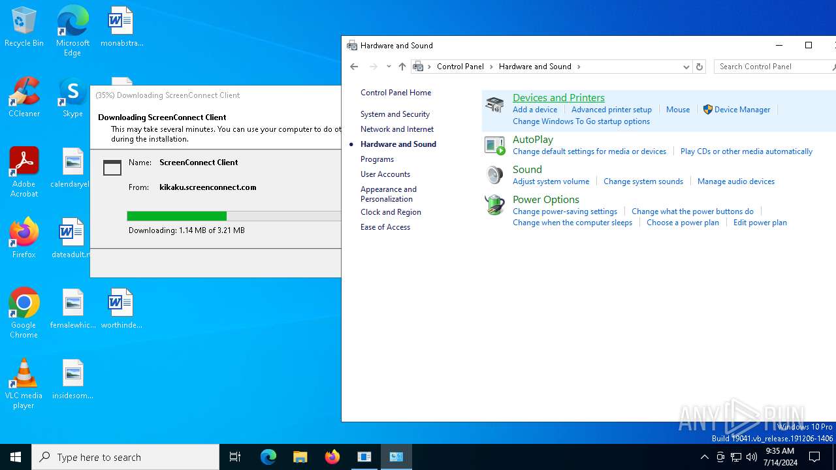The width and height of the screenshot is (836, 470).
Task: Expand the address bar history dropdown
Action: pos(686,67)
